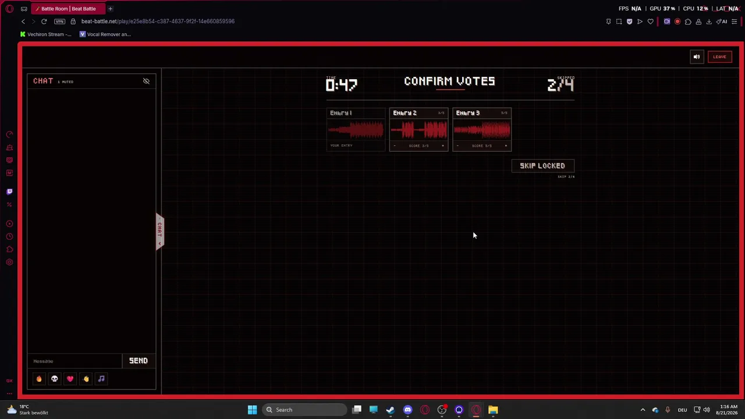Click the CONFIRM VOTES heading
This screenshot has height=419, width=745.
pyautogui.click(x=449, y=81)
